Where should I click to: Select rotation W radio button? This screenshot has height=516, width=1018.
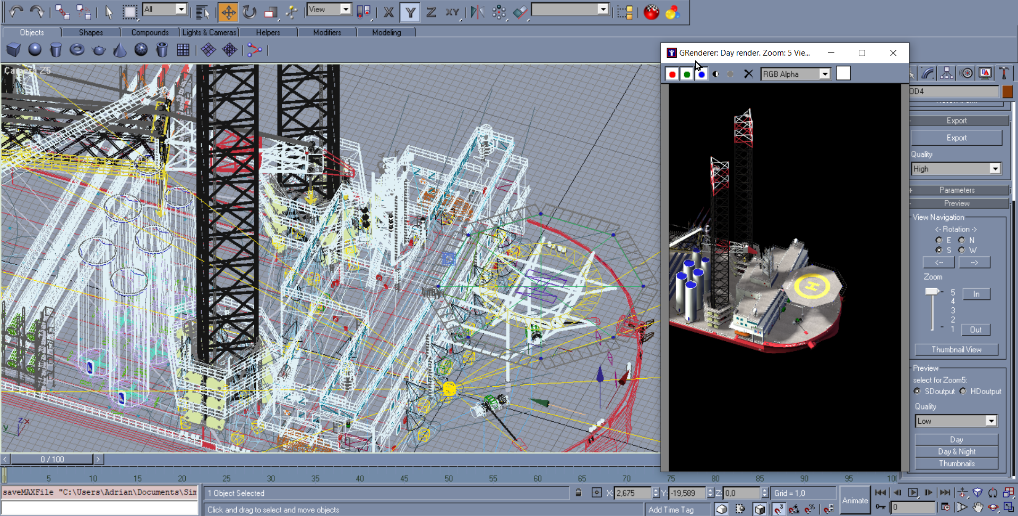point(962,250)
